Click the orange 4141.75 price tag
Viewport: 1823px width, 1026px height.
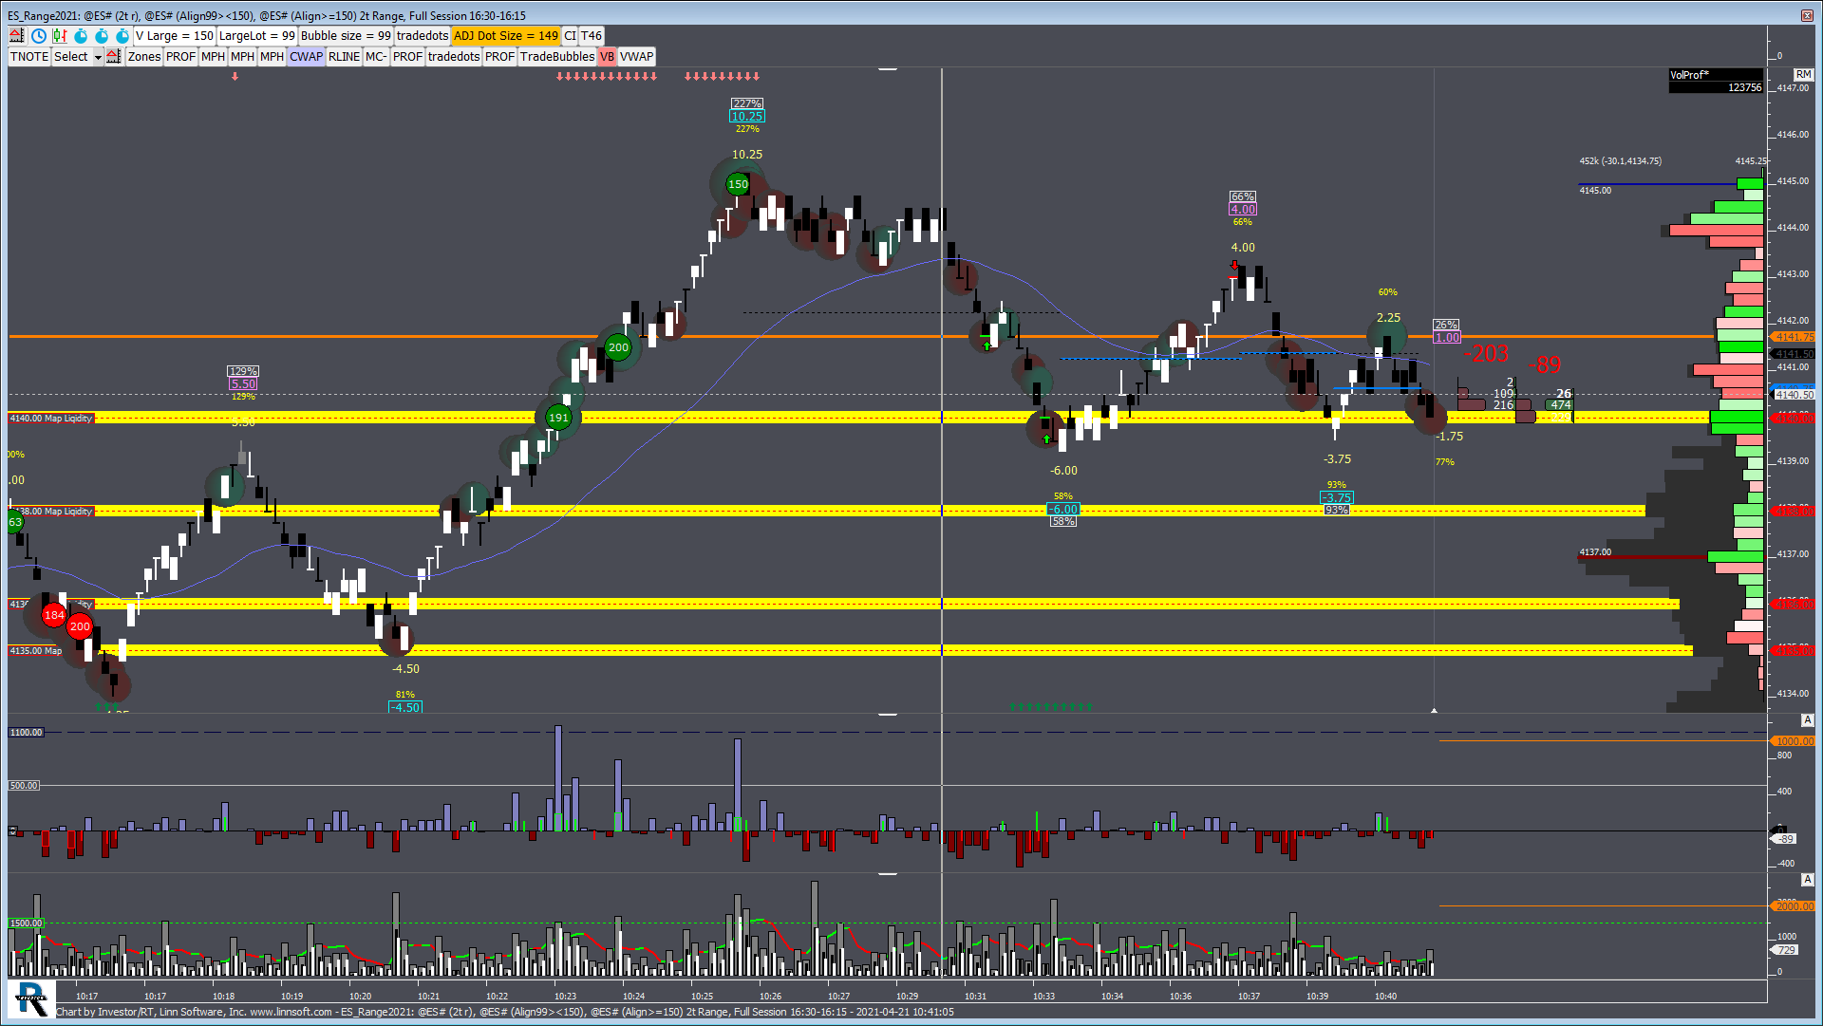(1794, 337)
